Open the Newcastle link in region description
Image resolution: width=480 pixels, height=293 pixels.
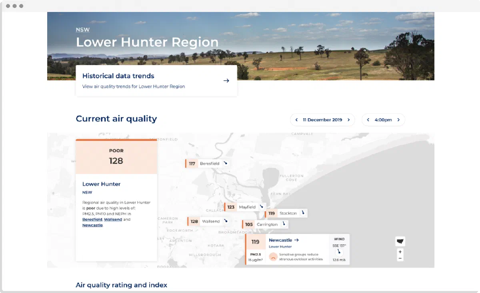click(x=92, y=225)
